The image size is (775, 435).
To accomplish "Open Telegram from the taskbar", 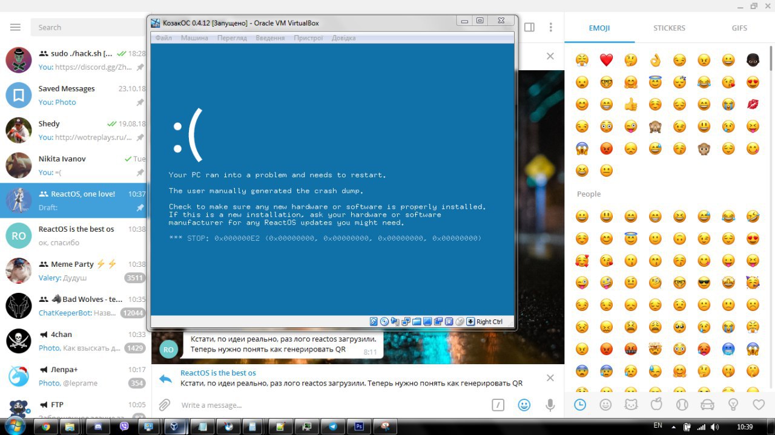I will coord(333,427).
